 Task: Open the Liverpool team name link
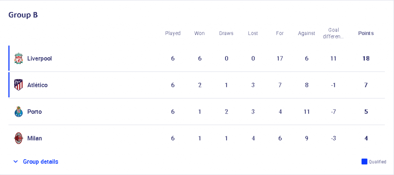pos(40,58)
